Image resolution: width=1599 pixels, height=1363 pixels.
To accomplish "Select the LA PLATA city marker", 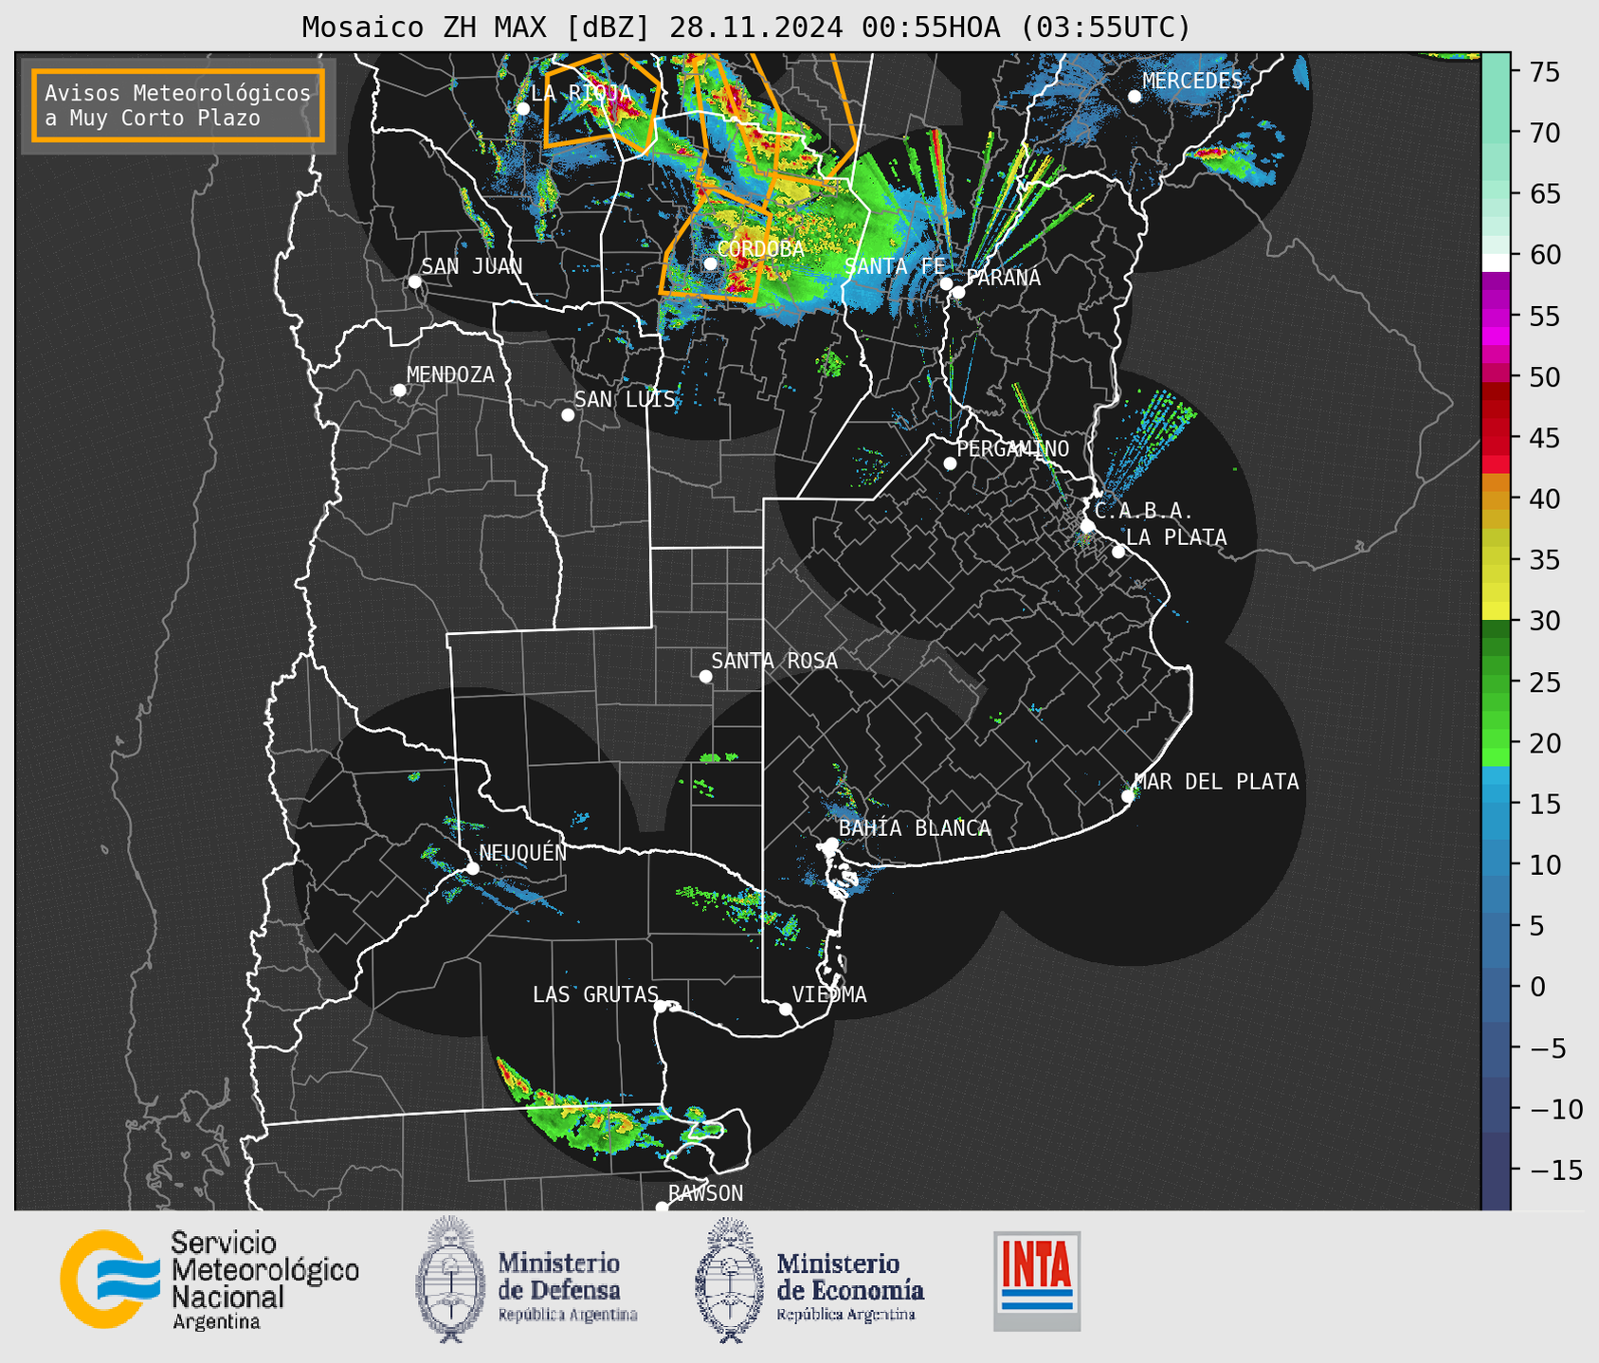I will [x=1118, y=552].
